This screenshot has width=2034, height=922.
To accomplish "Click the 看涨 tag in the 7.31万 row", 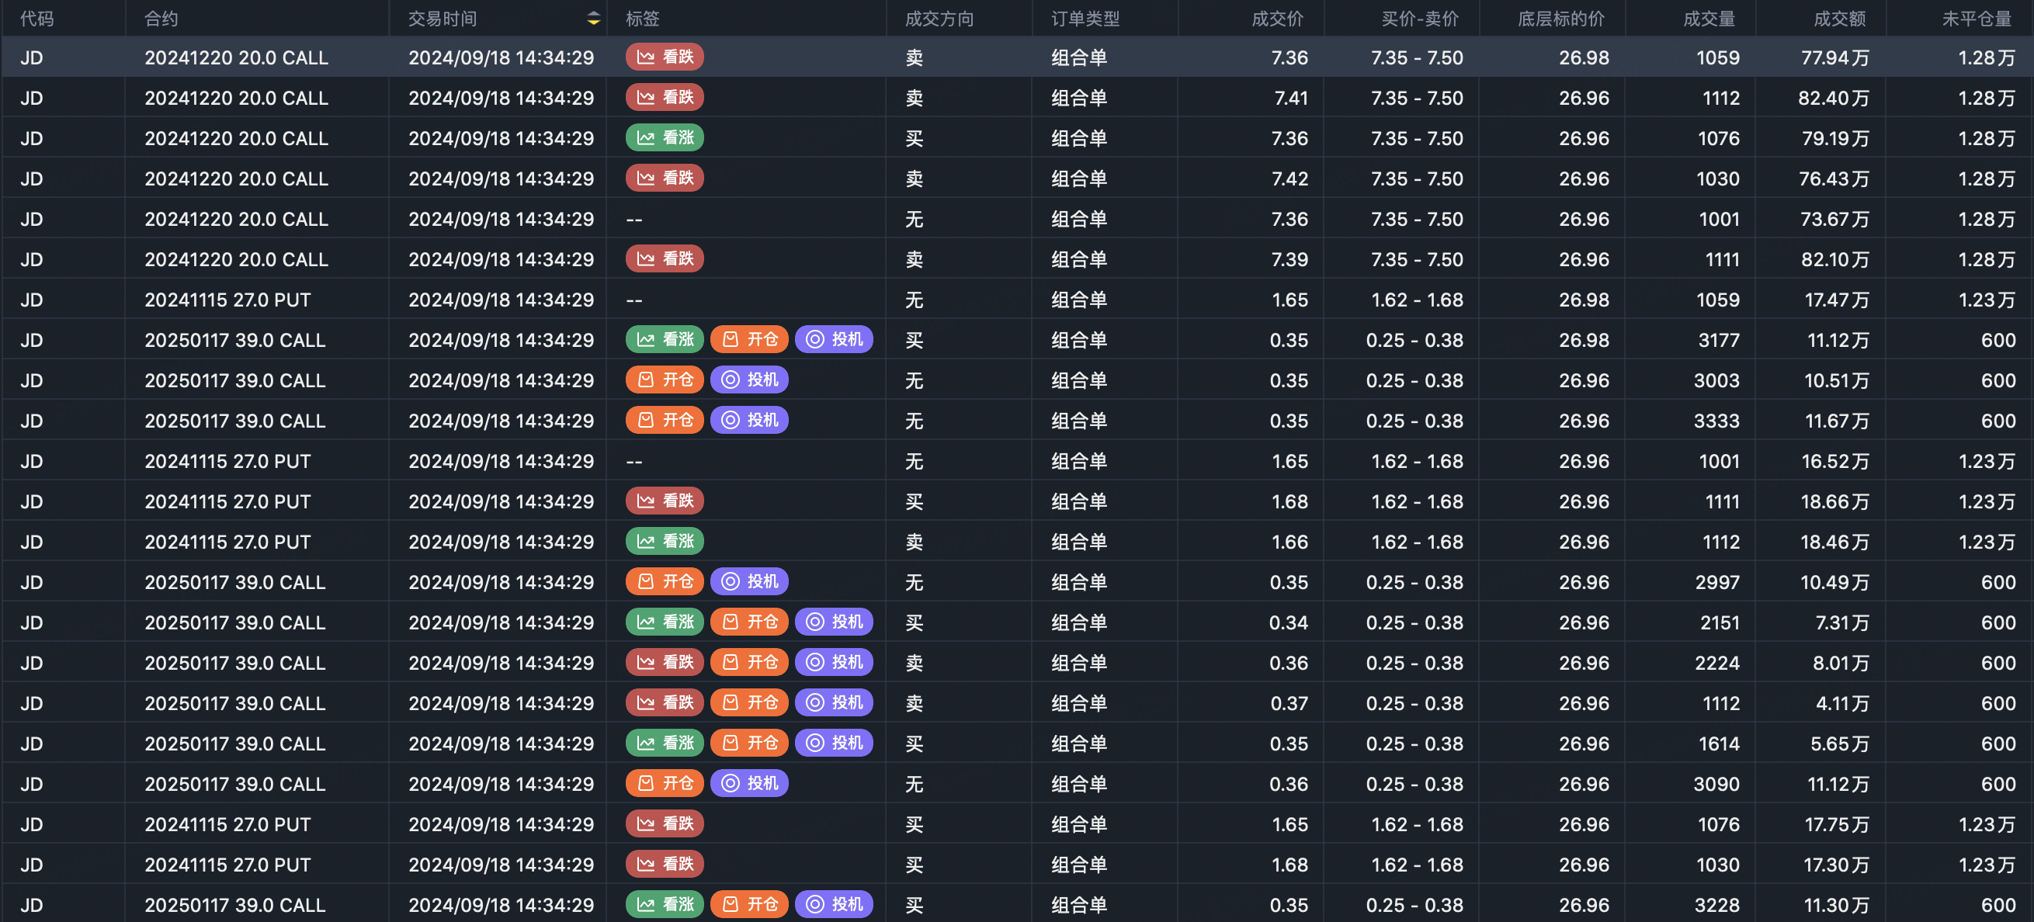I will pos(665,622).
